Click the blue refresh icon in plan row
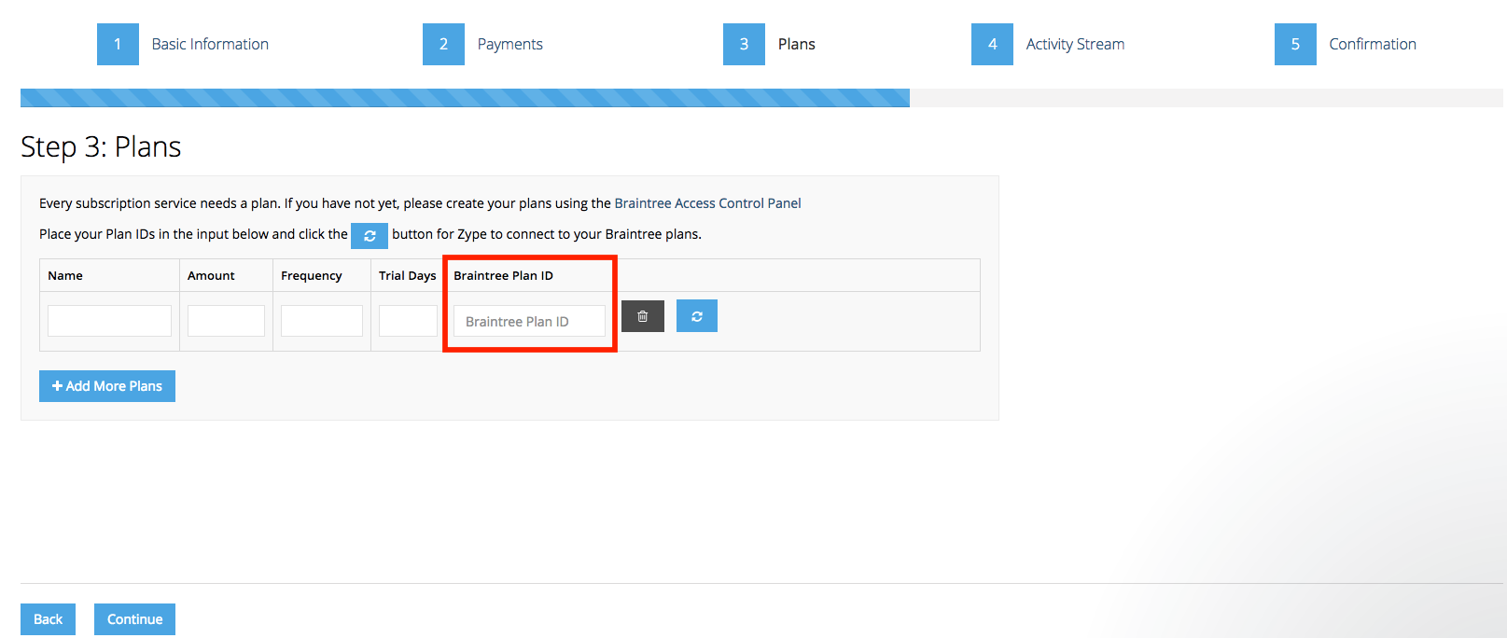Viewport: 1507px width, 638px height. click(697, 316)
